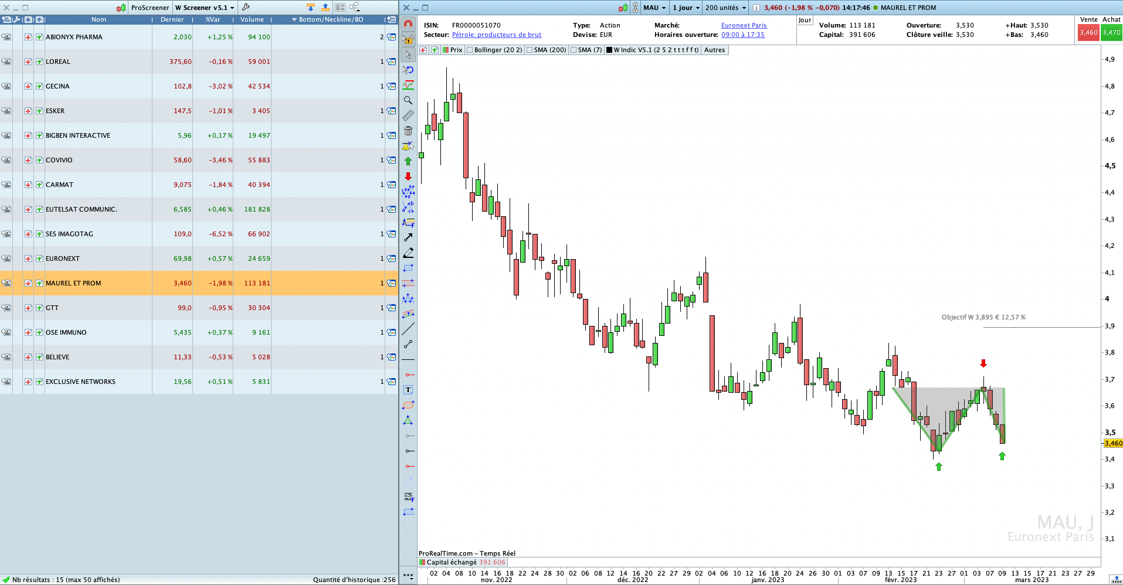The width and height of the screenshot is (1123, 585).
Task: Select the red down arrow drawing tool
Action: (408, 176)
